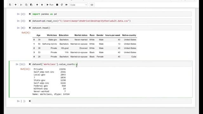The height and width of the screenshot is (114, 203).
Task: Click the Female cell in row 4
Action: point(100,57)
